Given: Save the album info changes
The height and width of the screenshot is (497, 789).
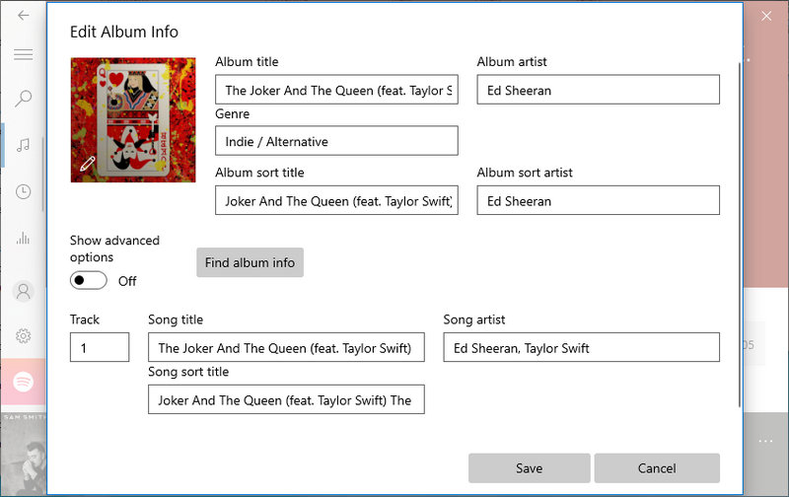Looking at the screenshot, I should coord(529,468).
